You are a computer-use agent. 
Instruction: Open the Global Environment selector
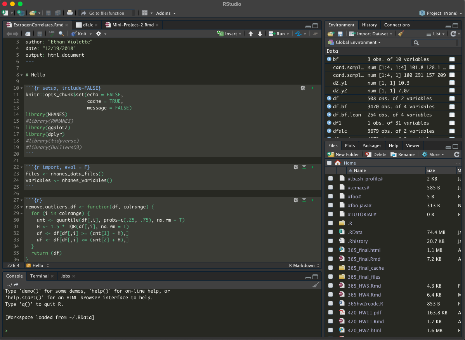(354, 42)
